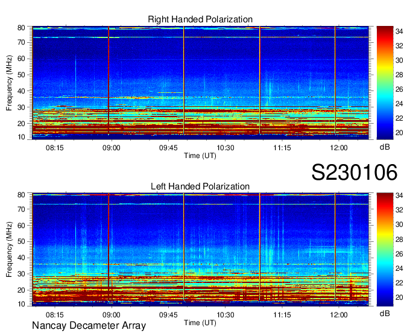Click the color bar beside the Left Handed plot
The height and width of the screenshot is (333, 410).
[x=385, y=250]
